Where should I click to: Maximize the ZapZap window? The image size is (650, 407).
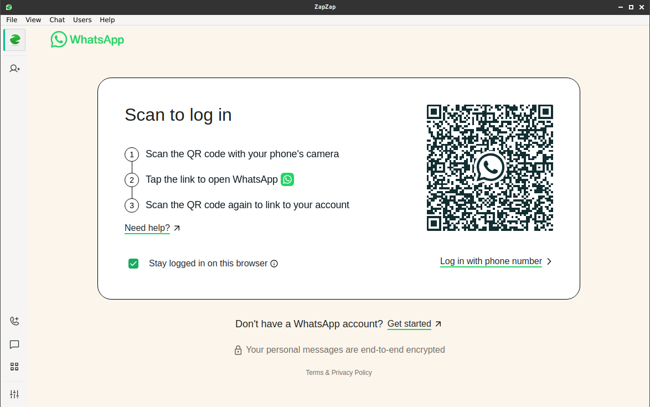(x=631, y=7)
